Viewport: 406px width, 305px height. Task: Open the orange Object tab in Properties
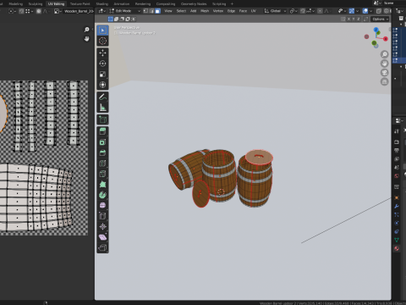[397, 197]
